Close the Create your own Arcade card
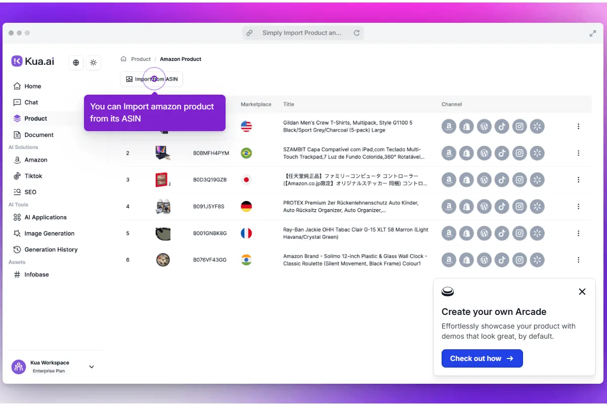Image resolution: width=607 pixels, height=405 pixels. (x=582, y=292)
